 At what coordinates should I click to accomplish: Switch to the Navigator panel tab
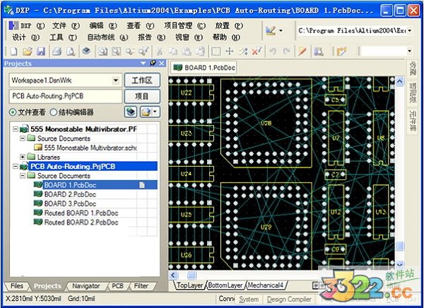coord(86,286)
